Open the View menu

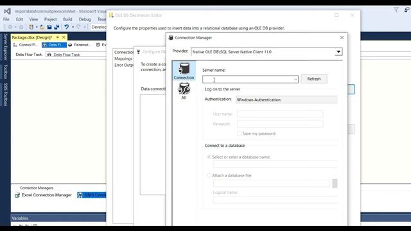(x=33, y=19)
